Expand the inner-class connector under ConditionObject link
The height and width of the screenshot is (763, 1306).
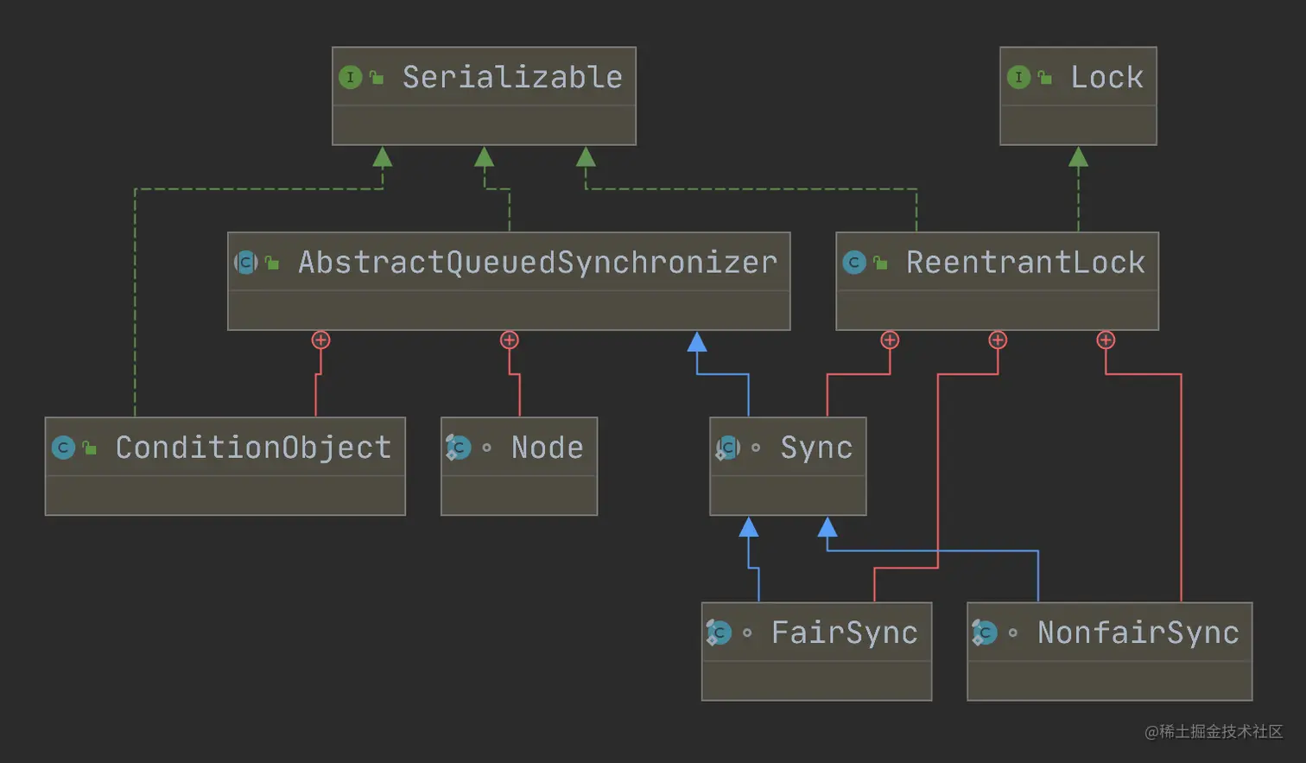[x=320, y=340]
